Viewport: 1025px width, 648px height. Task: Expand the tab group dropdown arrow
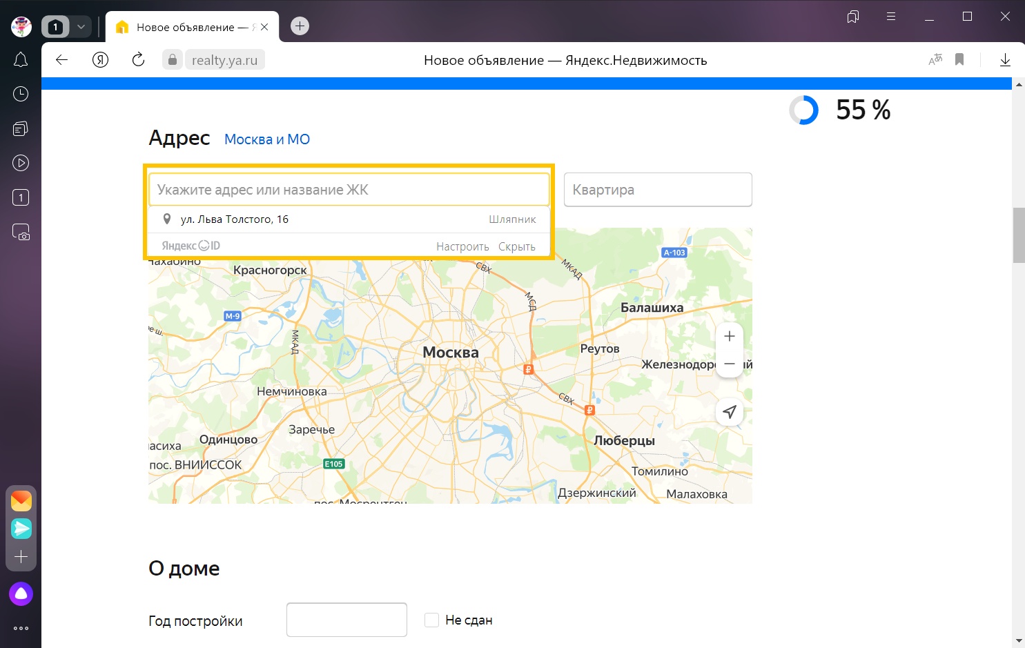pos(81,27)
